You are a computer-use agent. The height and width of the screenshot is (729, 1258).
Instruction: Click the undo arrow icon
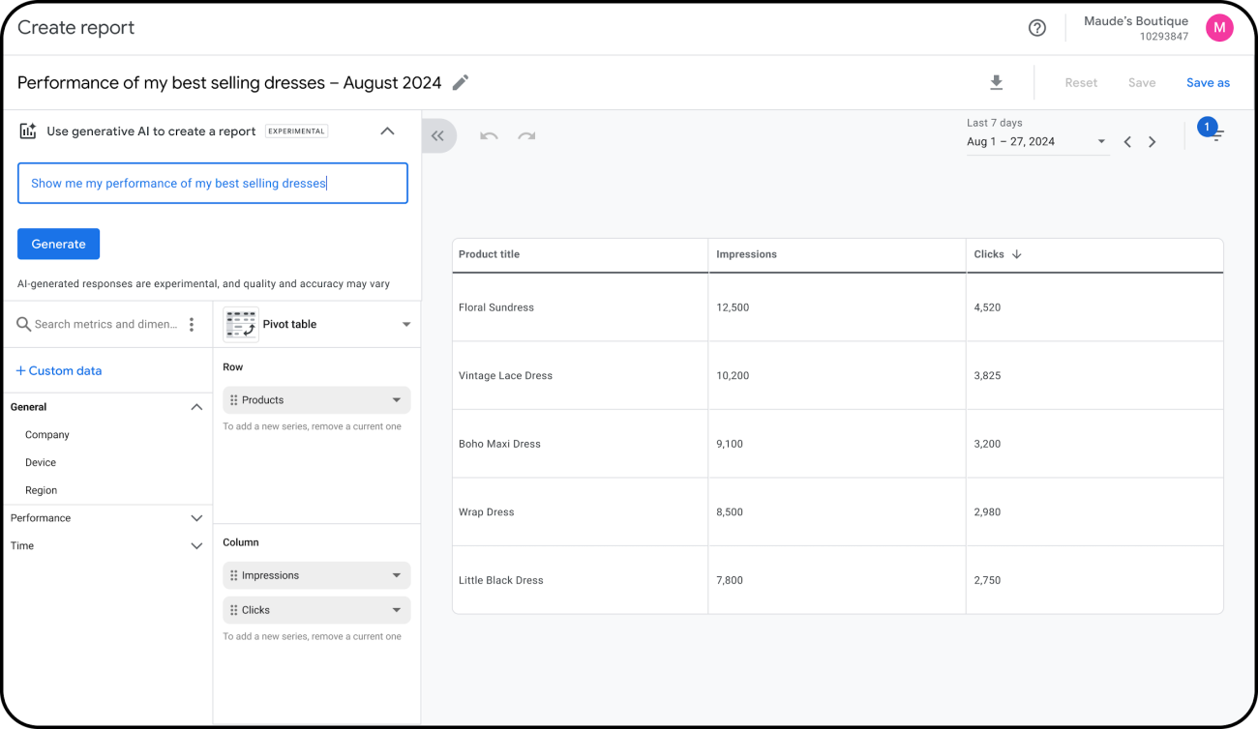[489, 136]
